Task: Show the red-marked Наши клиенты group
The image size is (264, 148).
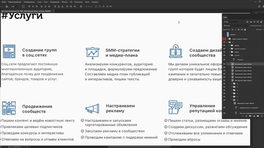Action: pyautogui.click(x=224, y=39)
